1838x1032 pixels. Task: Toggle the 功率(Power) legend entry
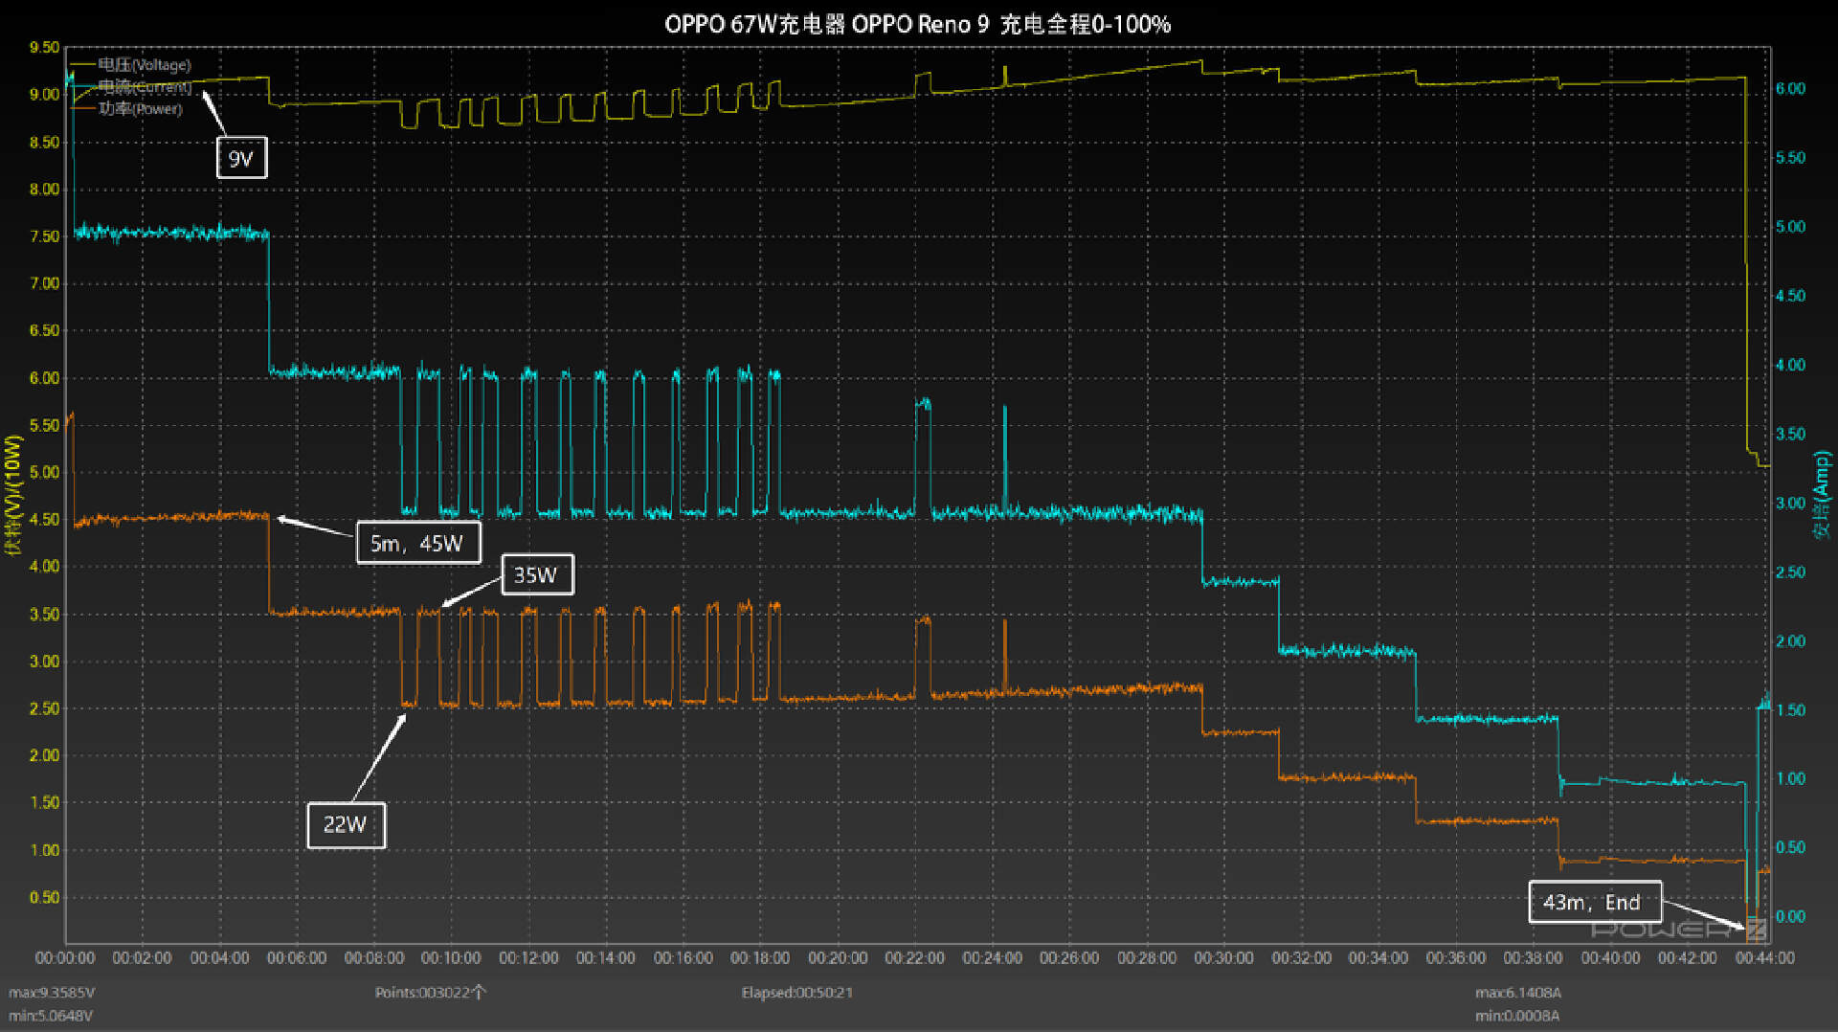pos(140,109)
